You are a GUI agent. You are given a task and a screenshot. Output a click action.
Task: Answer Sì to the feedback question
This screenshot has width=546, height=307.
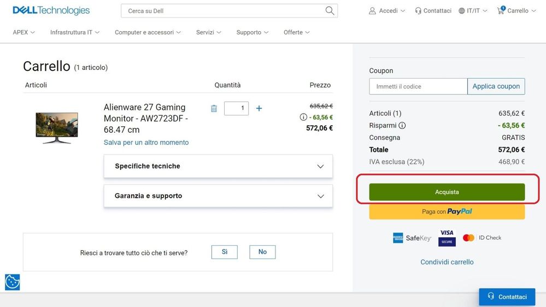[x=224, y=252]
